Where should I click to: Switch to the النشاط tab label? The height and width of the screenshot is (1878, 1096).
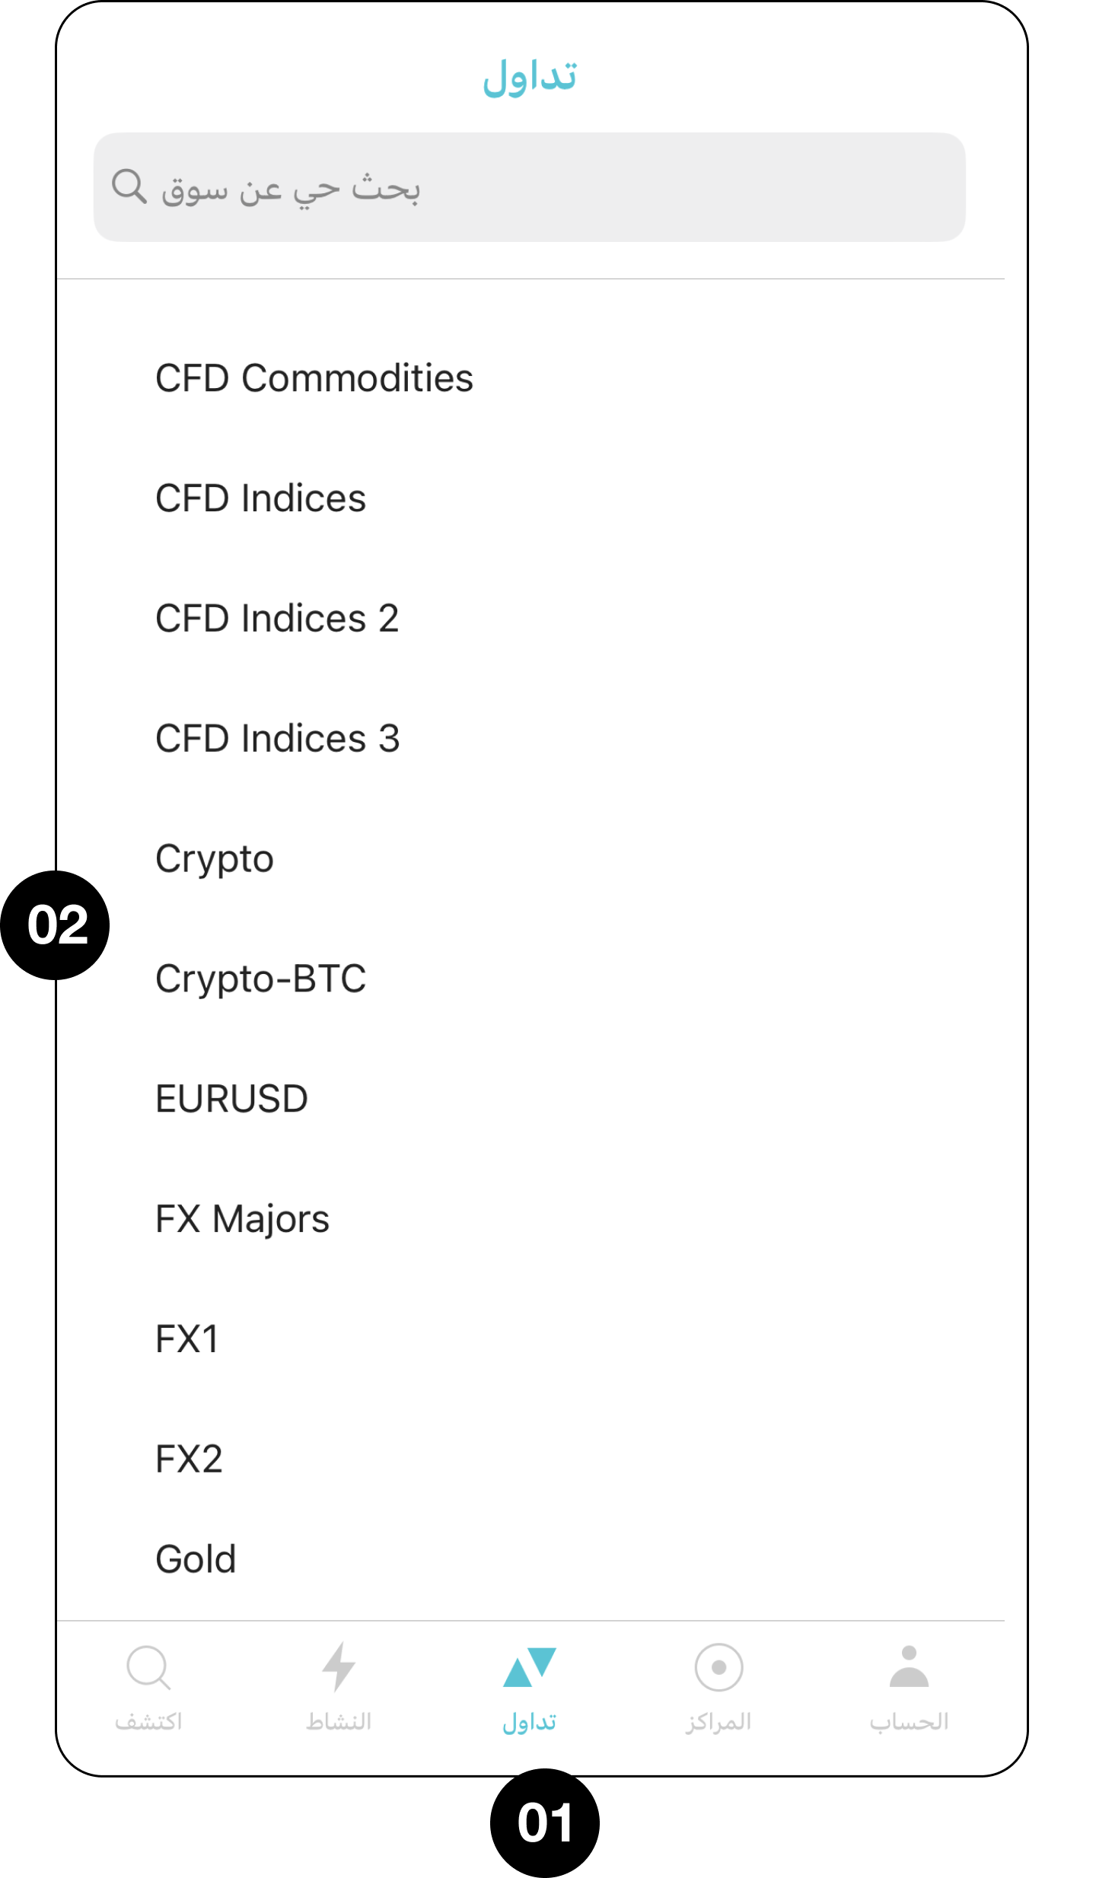339,1721
